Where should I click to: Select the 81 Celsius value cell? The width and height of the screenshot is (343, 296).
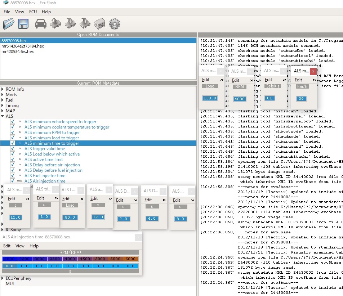[x=269, y=98]
